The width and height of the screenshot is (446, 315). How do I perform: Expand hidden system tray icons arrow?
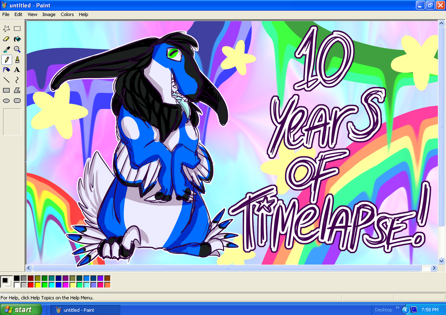405,310
